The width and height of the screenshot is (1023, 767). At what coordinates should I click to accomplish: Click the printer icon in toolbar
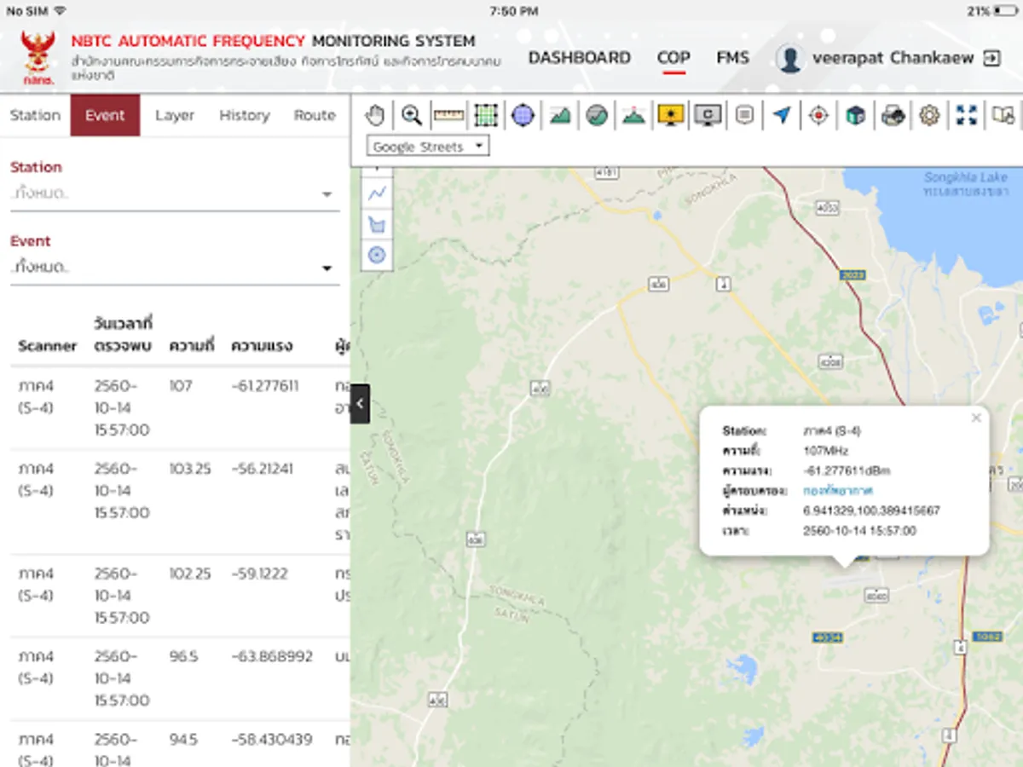pos(893,115)
